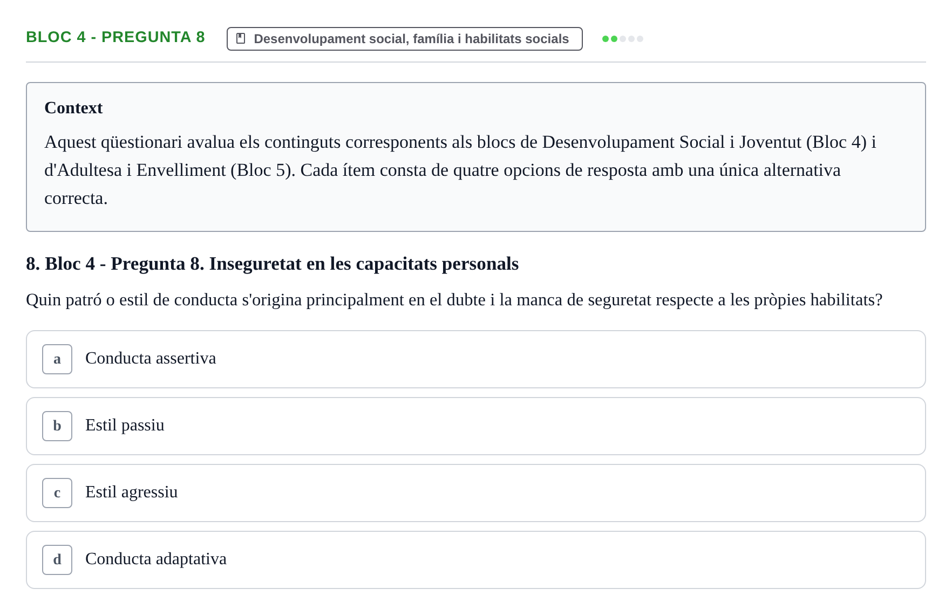
Task: Click the question text starting with Quin patró
Action: 454,300
